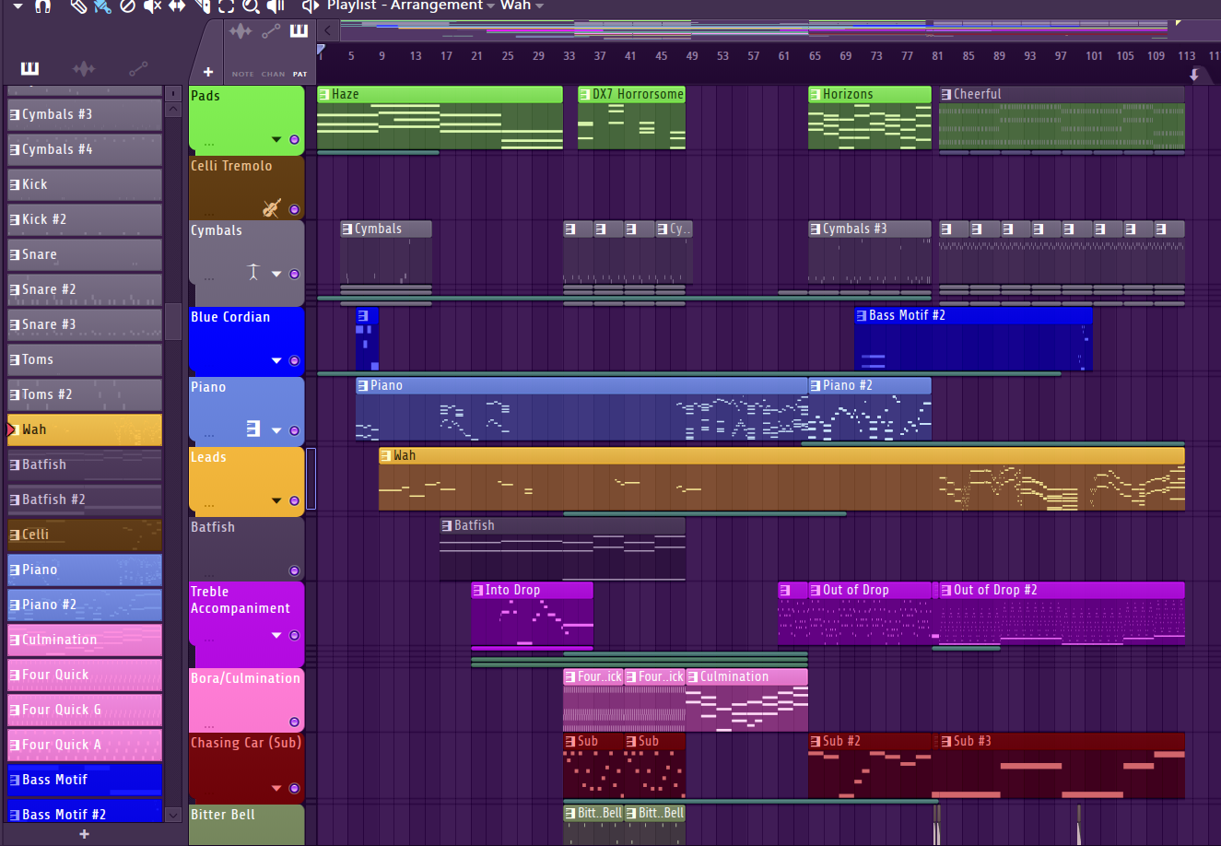
Task: Toggle mute LED on Blue Cordian track
Action: [x=294, y=361]
